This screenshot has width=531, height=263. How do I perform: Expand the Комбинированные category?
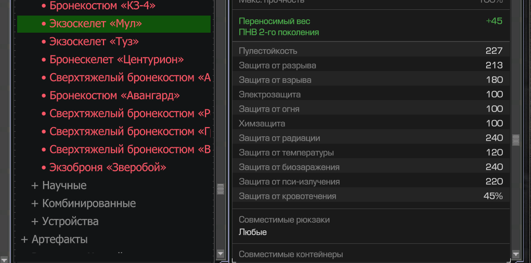[x=35, y=203]
